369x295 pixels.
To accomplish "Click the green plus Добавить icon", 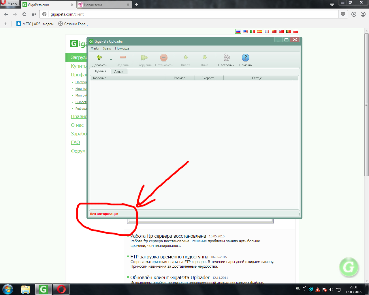I will point(99,58).
